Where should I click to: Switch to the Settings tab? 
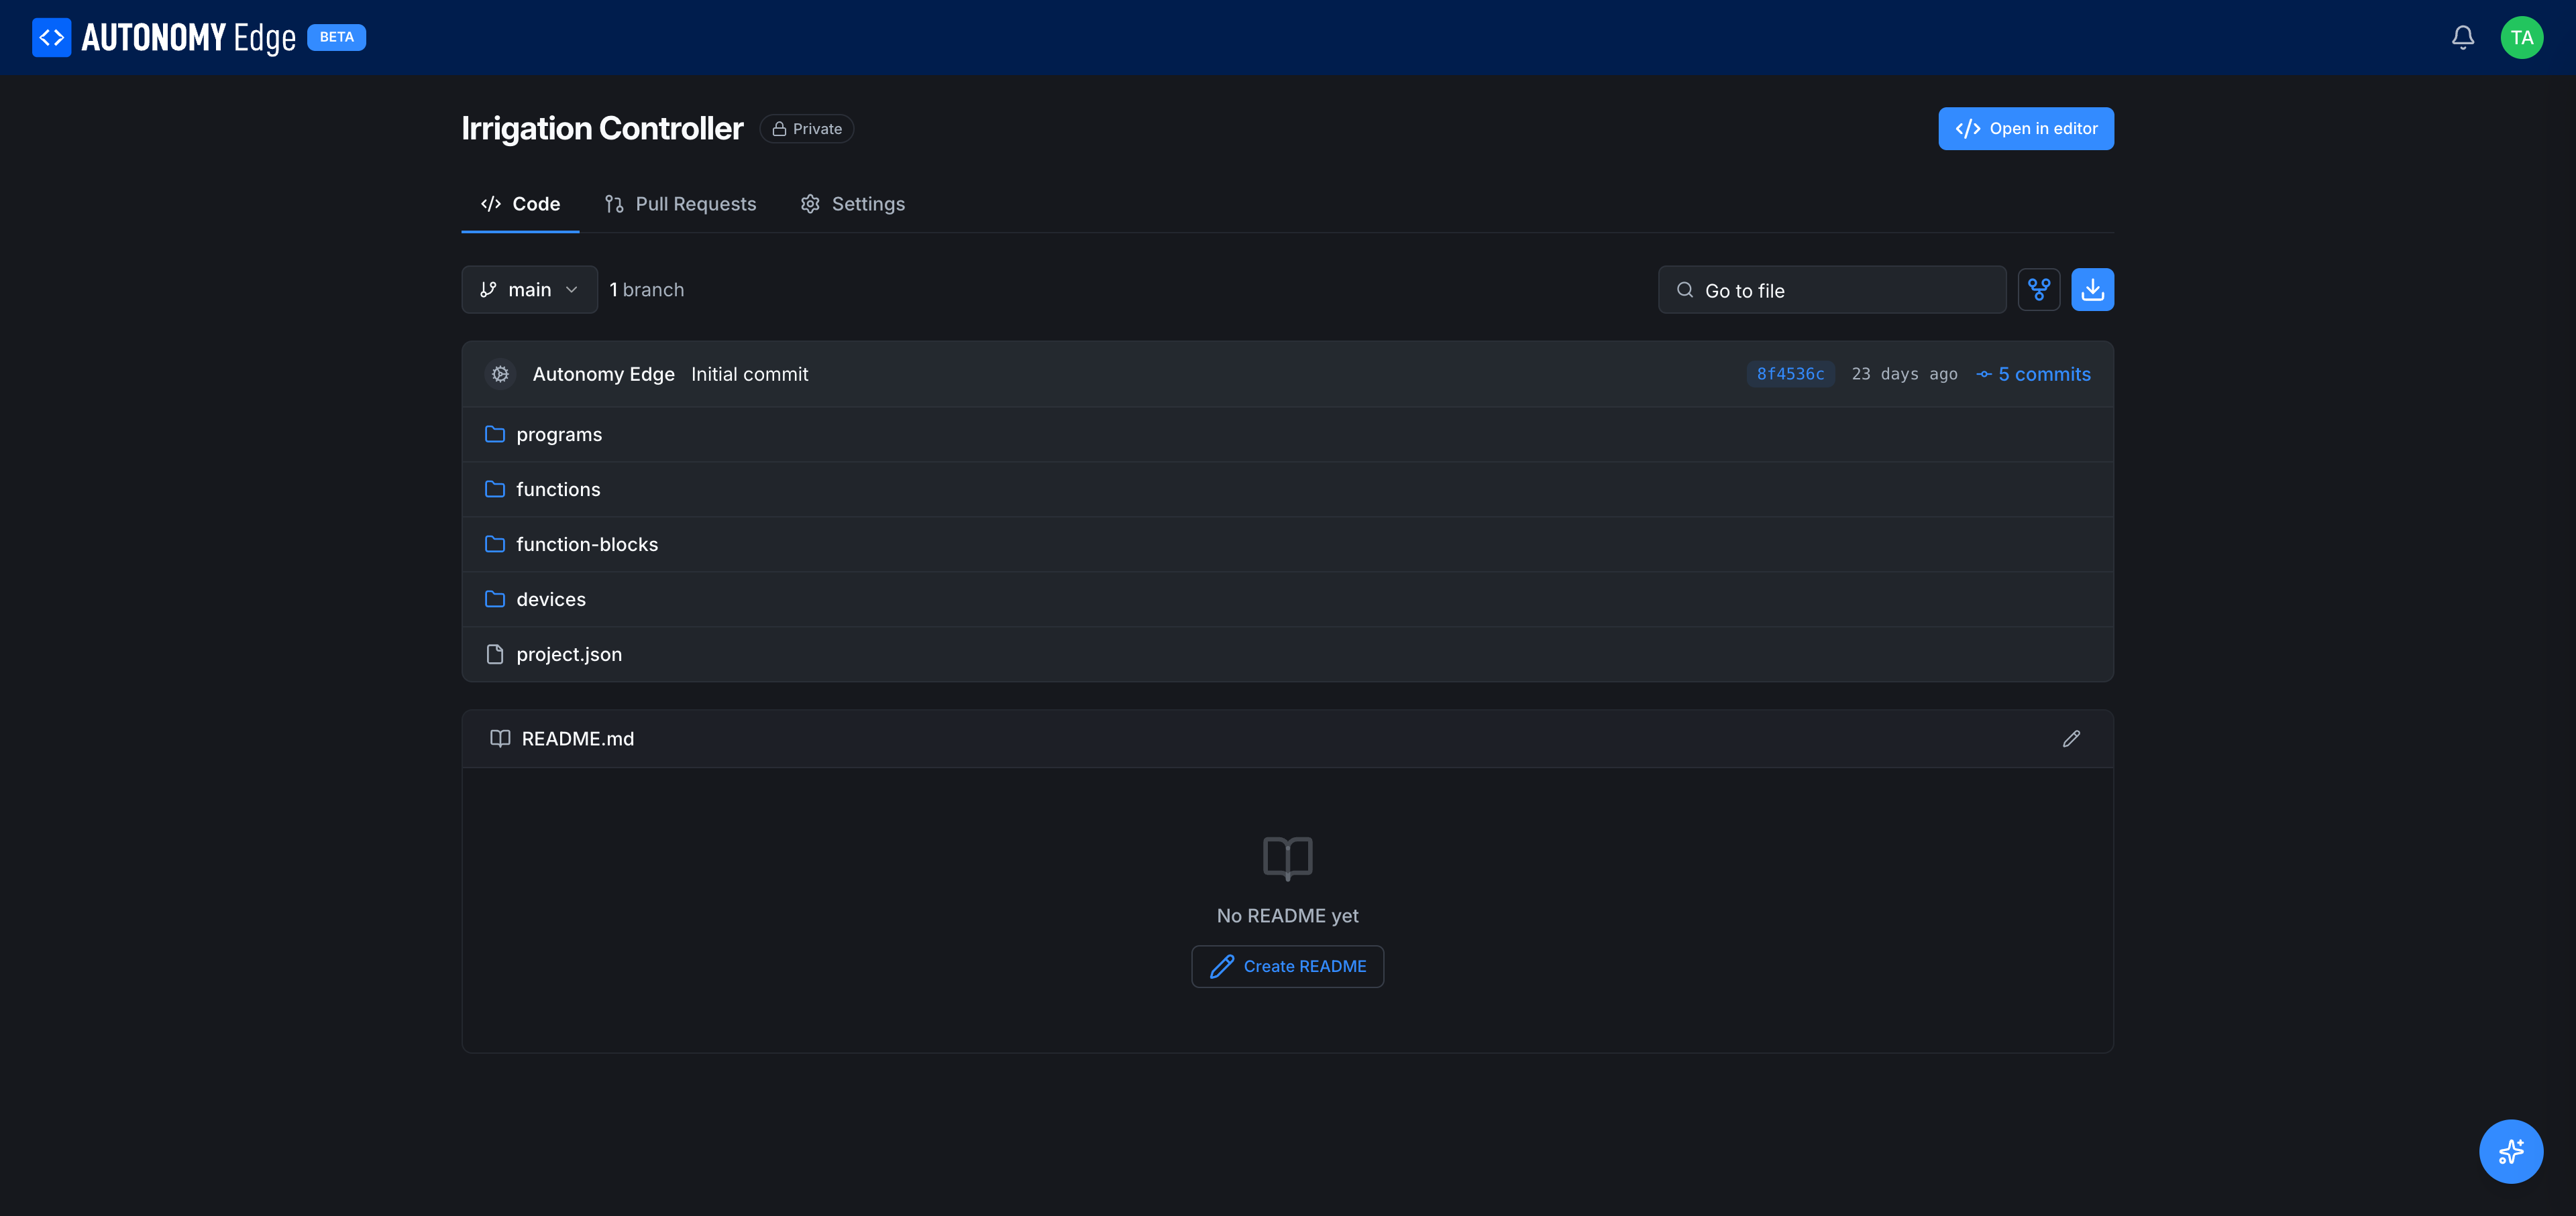[852, 204]
